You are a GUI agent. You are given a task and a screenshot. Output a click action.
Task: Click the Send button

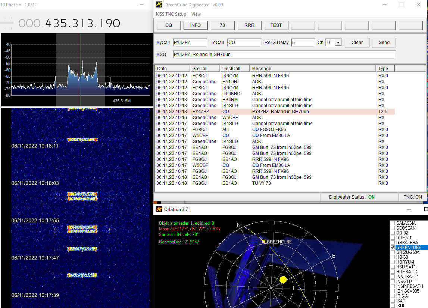pyautogui.click(x=384, y=43)
